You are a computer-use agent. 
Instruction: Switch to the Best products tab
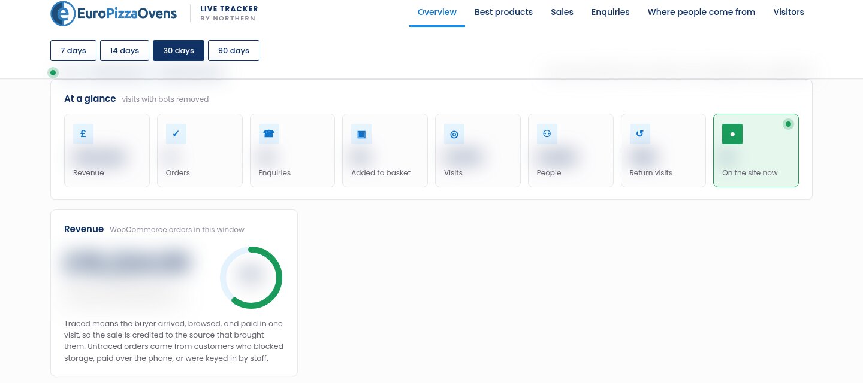(503, 12)
